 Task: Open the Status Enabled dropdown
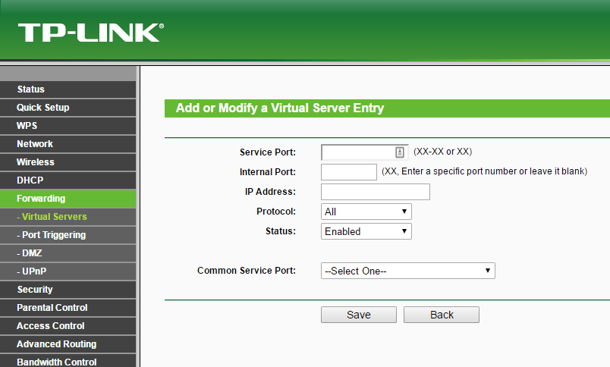click(366, 231)
